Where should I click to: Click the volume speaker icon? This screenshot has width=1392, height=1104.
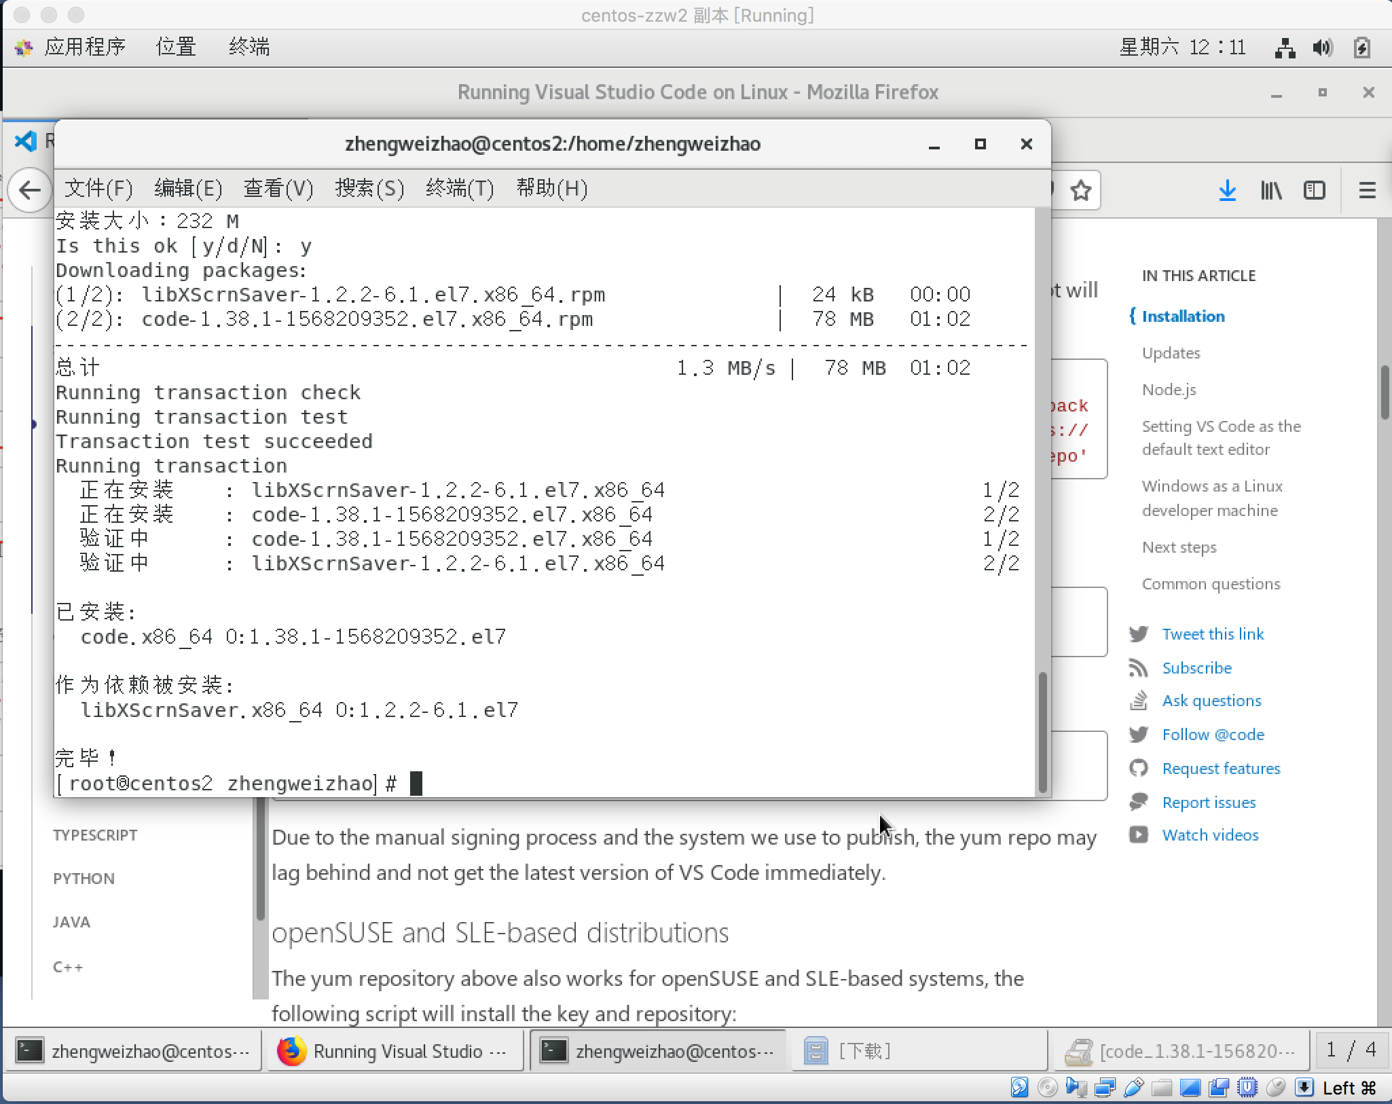click(x=1322, y=48)
